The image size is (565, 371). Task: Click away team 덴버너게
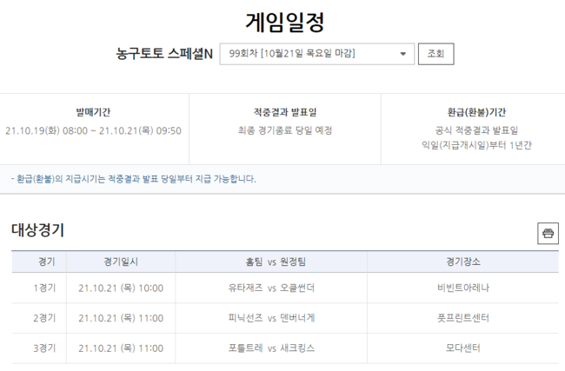297,318
